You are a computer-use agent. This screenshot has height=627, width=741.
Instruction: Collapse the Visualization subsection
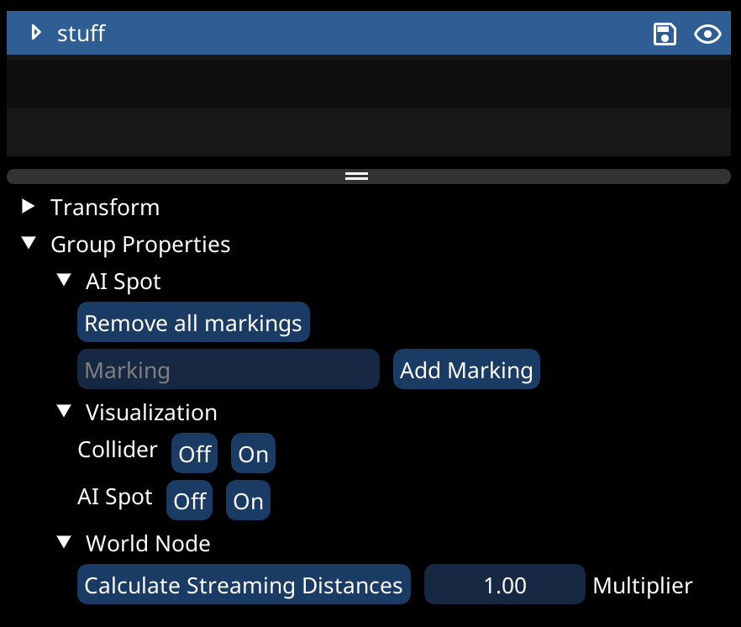65,412
